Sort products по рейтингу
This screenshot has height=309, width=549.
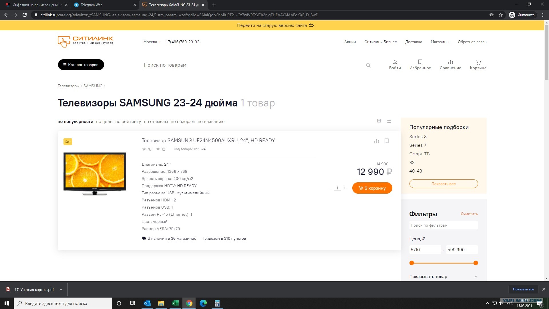[x=128, y=122]
